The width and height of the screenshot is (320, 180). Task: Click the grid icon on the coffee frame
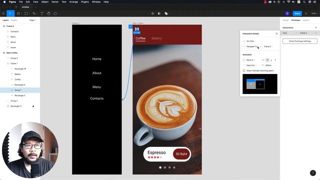[136, 29]
